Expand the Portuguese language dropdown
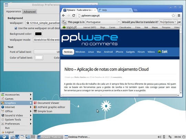The image size is (186, 139). 103,22
